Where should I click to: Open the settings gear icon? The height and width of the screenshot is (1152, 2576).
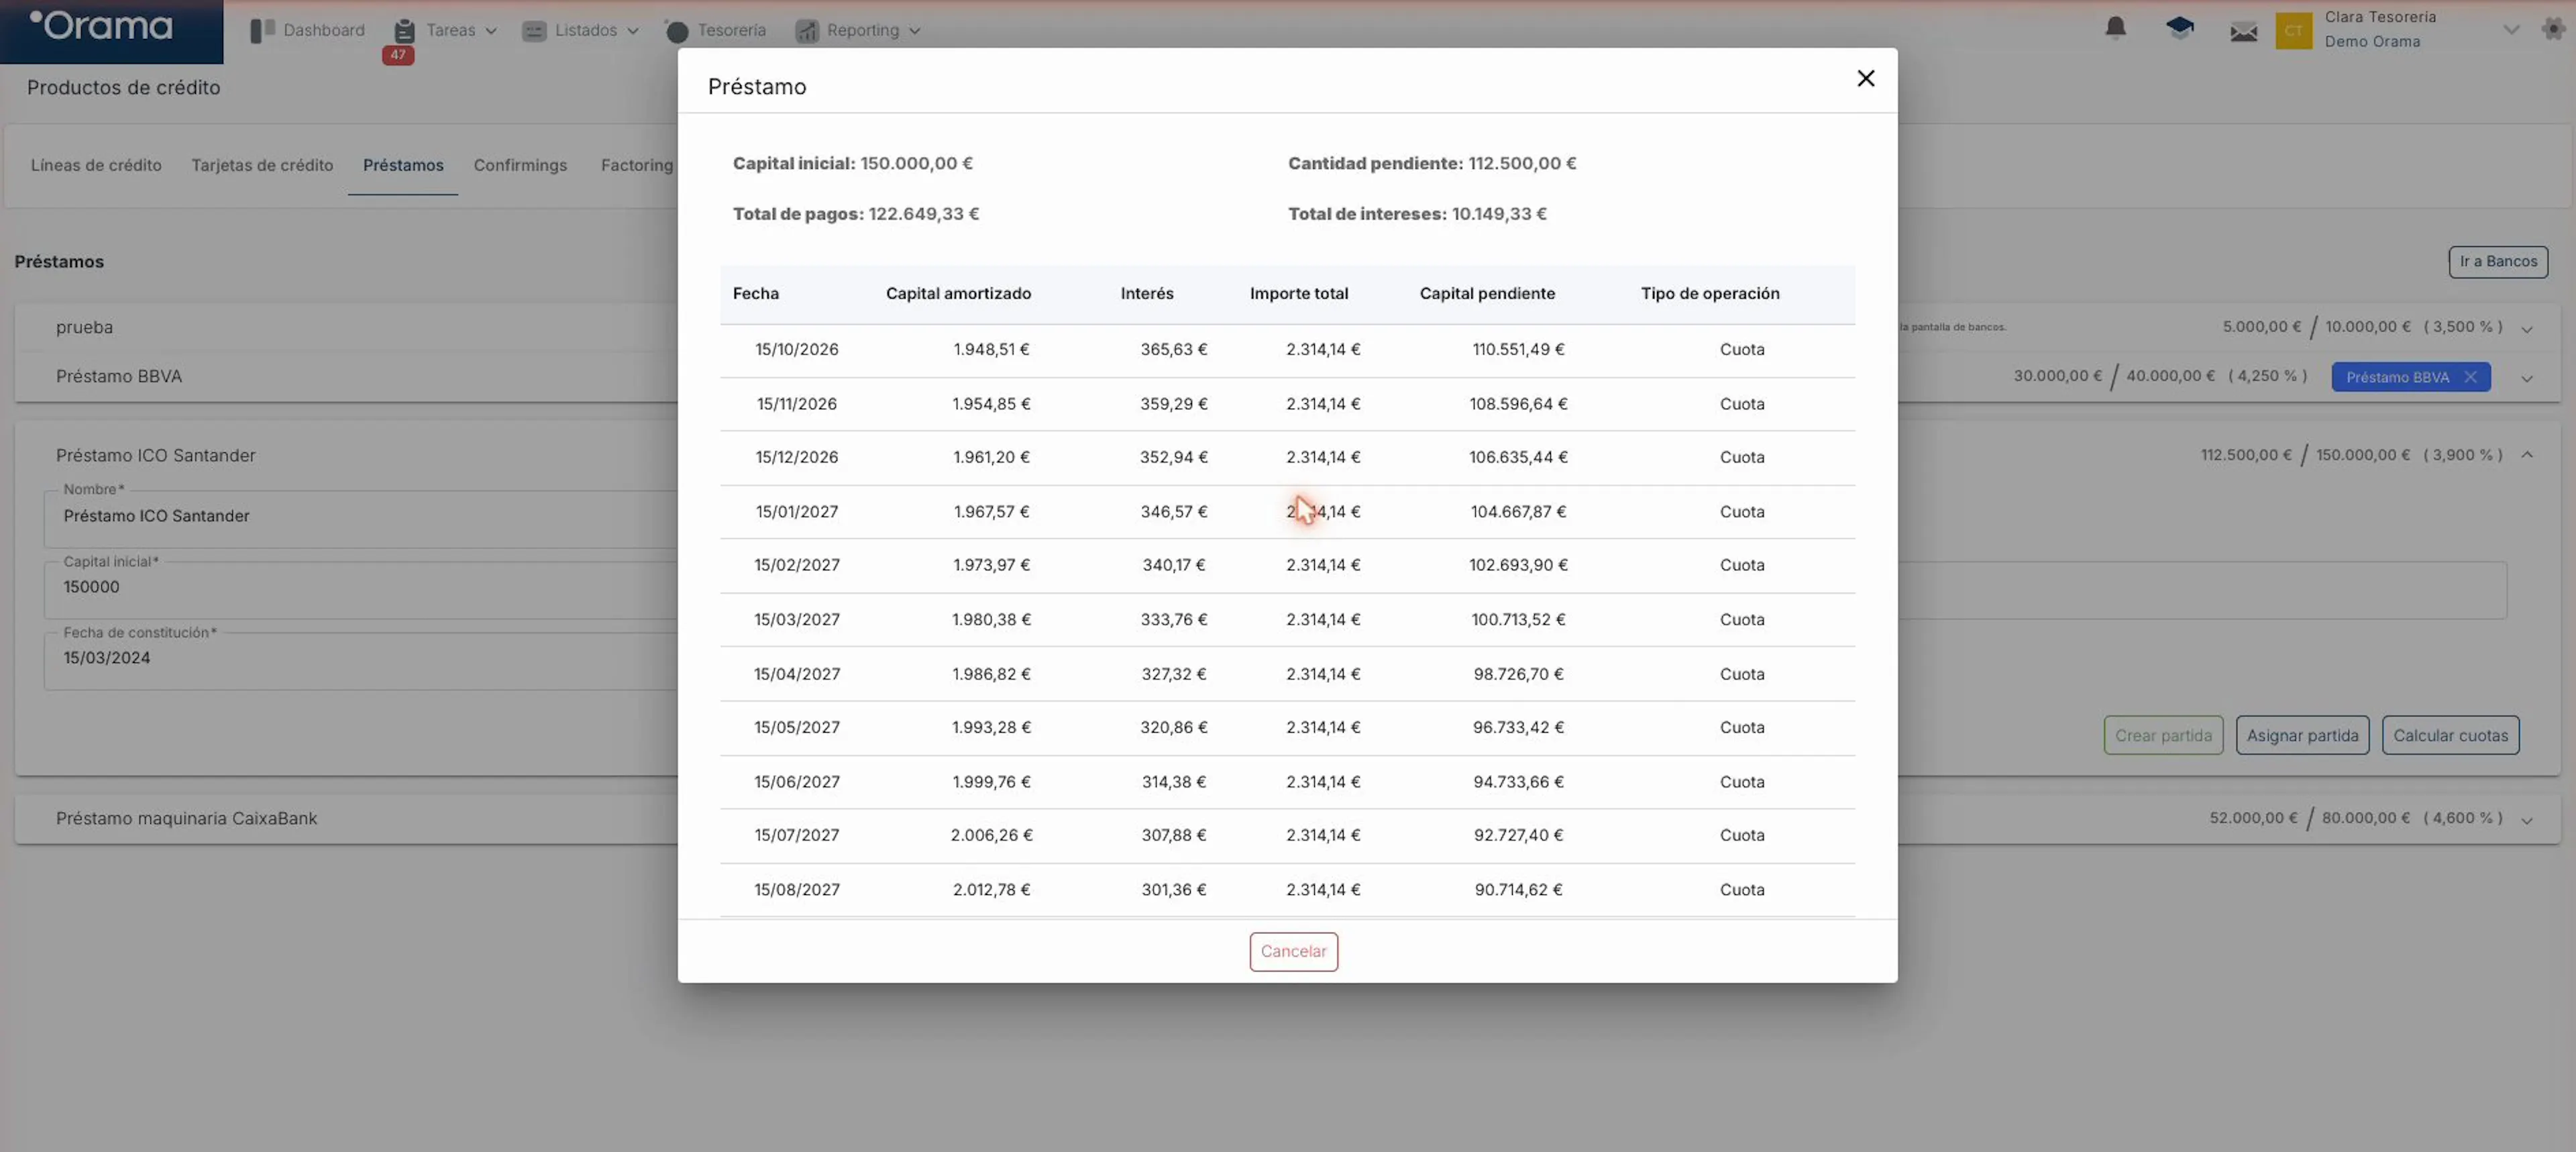pos(2553,29)
